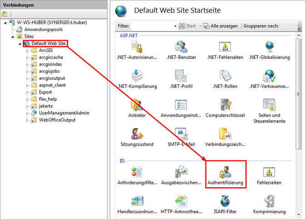Click scrollbar down arrow in features pane

click(x=299, y=214)
